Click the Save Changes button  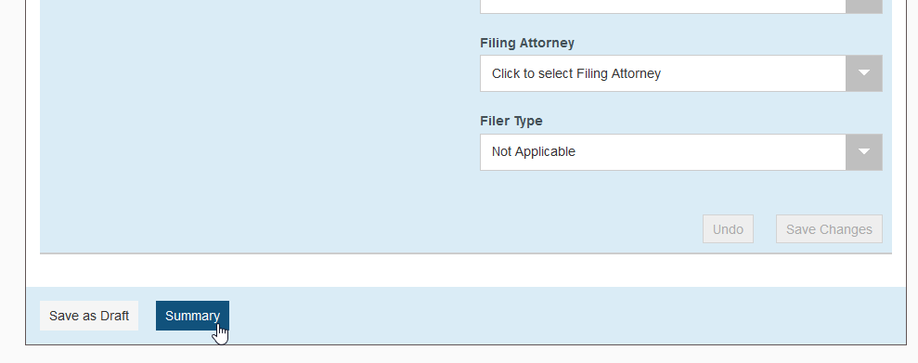coord(829,229)
